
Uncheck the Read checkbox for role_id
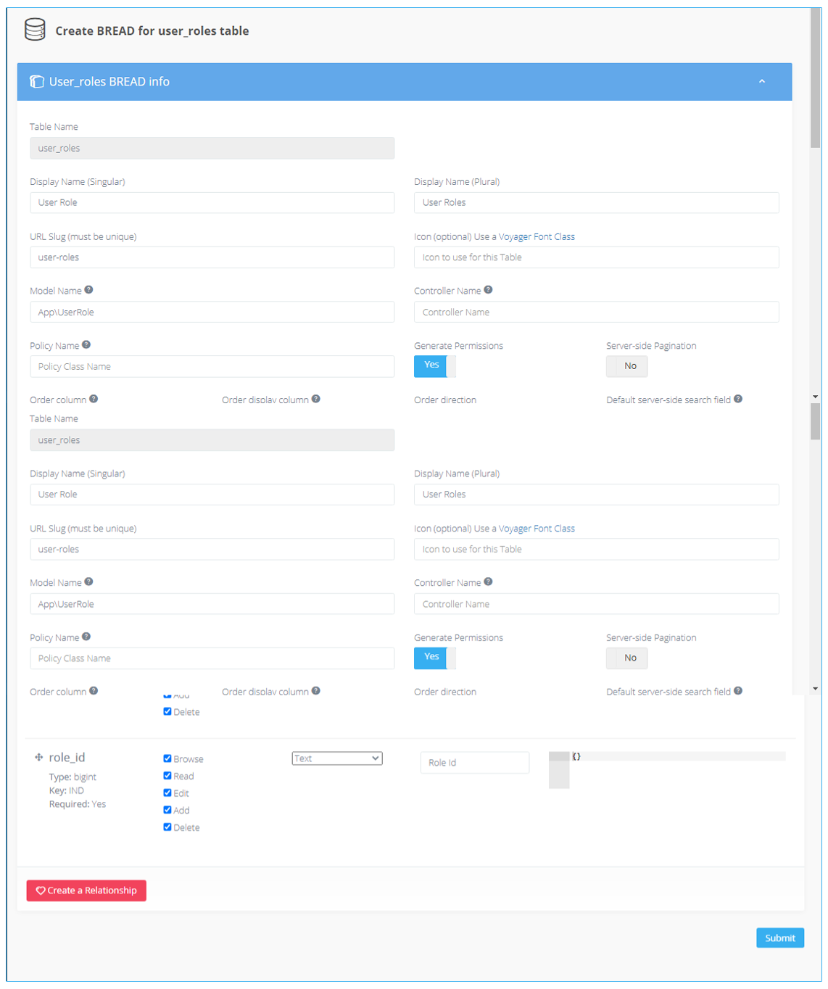click(x=167, y=776)
